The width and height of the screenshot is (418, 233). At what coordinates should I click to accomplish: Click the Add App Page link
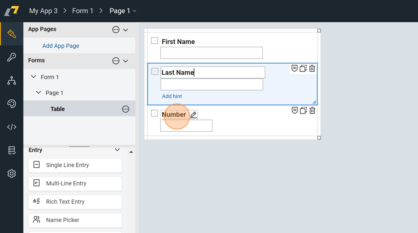[x=60, y=46]
